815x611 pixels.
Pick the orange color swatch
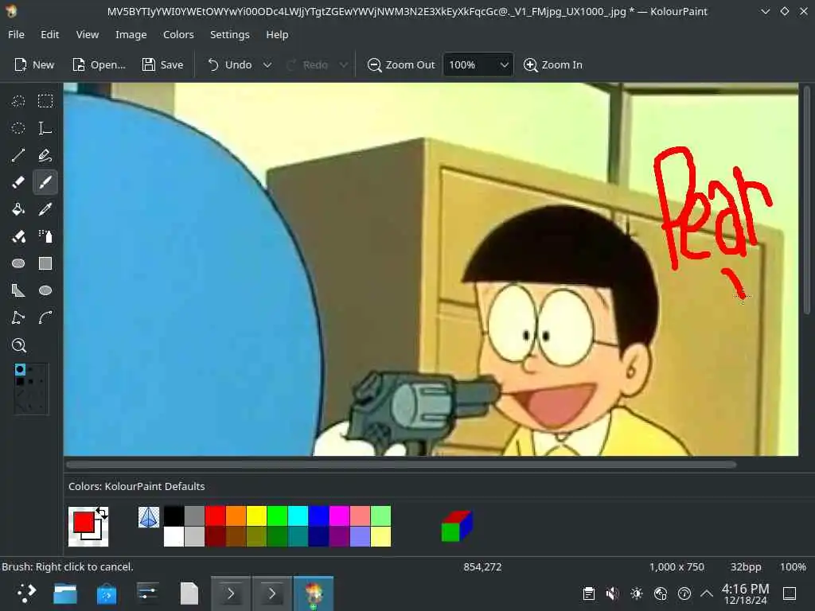click(236, 516)
